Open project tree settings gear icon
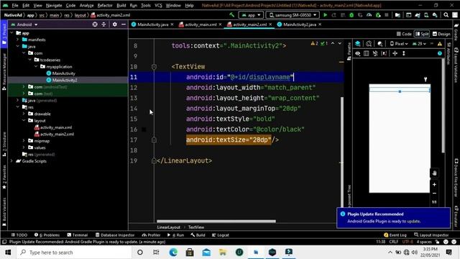 point(115,24)
